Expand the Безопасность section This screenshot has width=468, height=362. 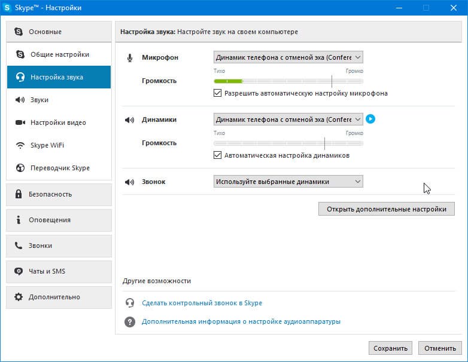point(59,194)
